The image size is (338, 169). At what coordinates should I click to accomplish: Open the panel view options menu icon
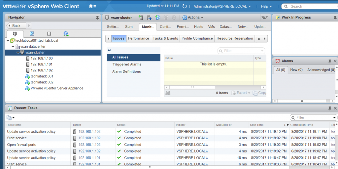[264, 18]
